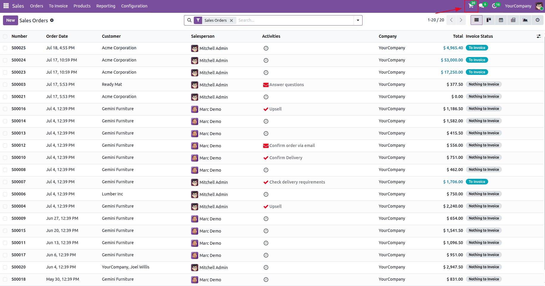Click Nothing to Invoice badge on S00009
This screenshot has height=286, width=545.
484,218
